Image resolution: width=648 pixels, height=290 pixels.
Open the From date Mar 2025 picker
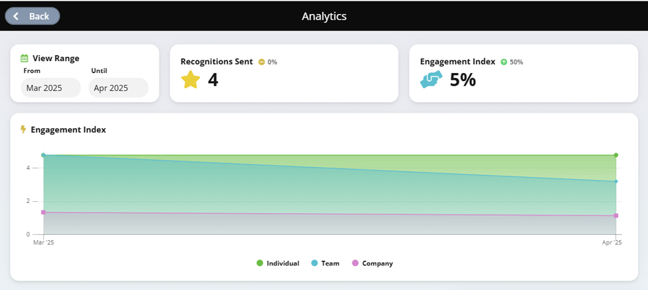[51, 88]
